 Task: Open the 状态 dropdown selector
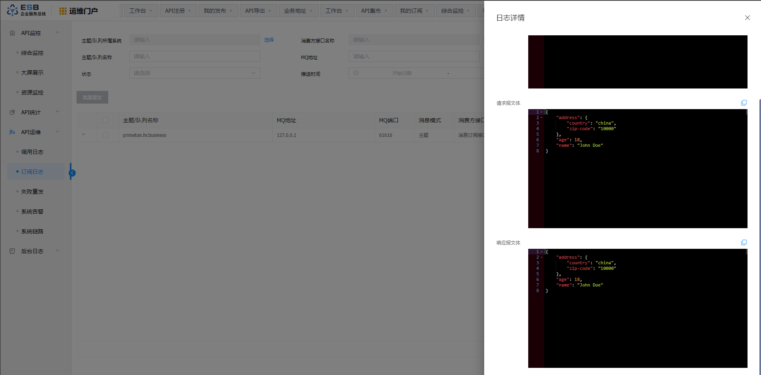point(194,73)
